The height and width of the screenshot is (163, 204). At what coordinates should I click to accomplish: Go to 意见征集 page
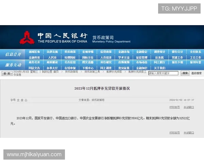[x=124, y=68]
